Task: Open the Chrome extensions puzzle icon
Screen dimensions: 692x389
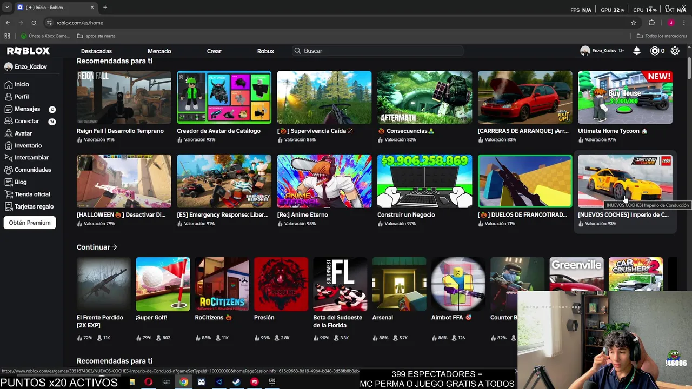Action: [x=652, y=23]
